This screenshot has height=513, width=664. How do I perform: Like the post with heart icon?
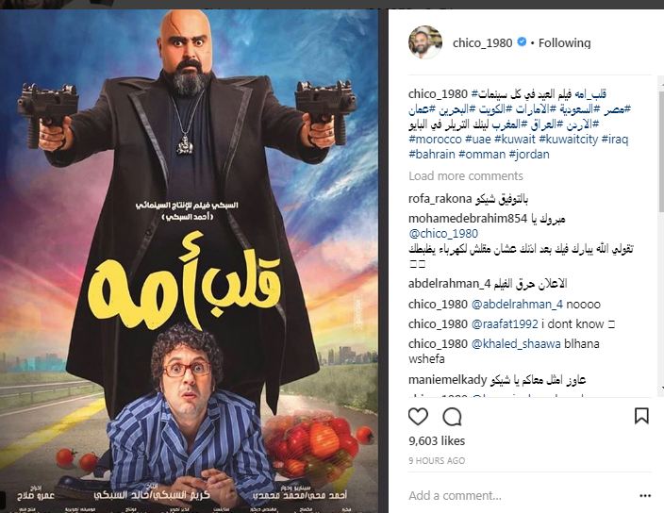click(x=418, y=417)
